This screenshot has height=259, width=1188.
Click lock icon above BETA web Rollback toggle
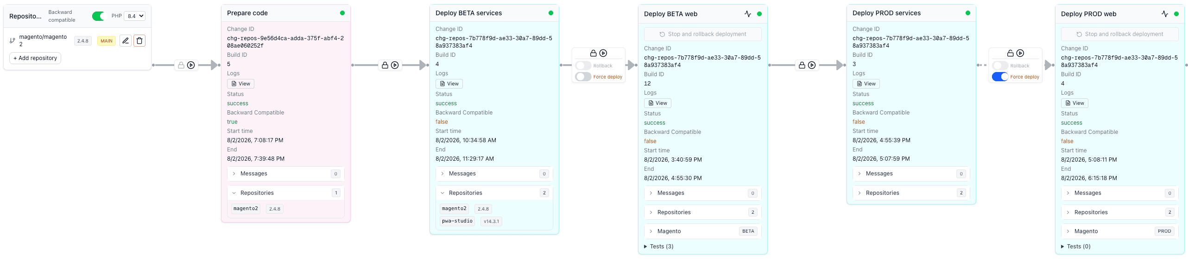593,53
